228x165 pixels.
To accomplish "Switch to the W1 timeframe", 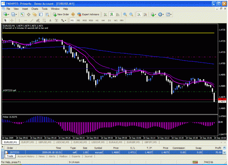I will [116, 20].
